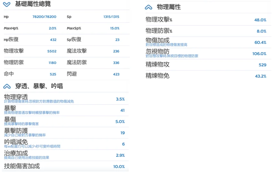Select the 忽視物防 106.0% row
Image resolution: width=277 pixels, height=173 pixels.
(206, 53)
